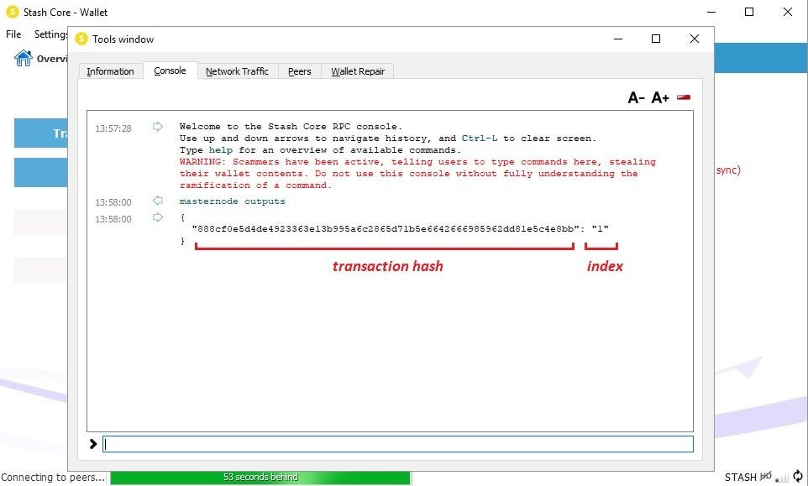Click the Tools window Stash logo icon
The height and width of the screenshot is (486, 808).
point(81,39)
